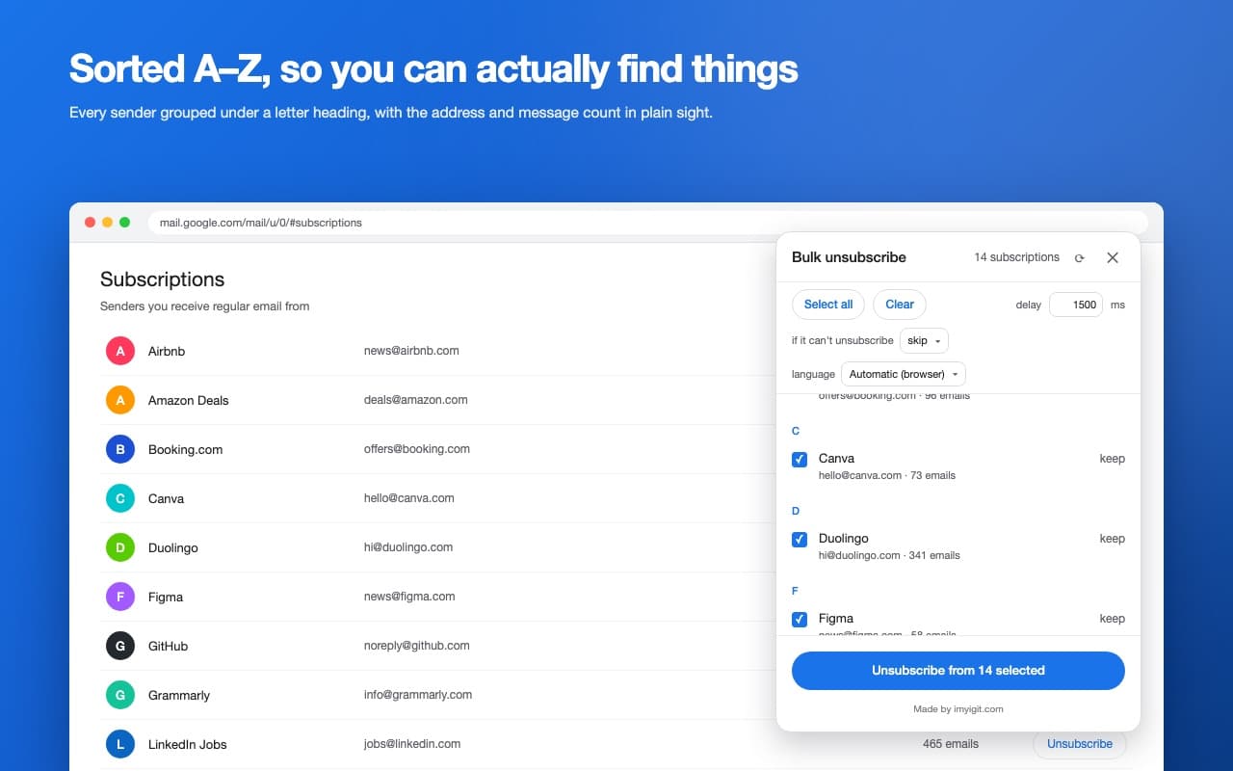Screen dimensions: 1233x771
Task: Open the Made by imyigit.com link
Action: tap(958, 709)
